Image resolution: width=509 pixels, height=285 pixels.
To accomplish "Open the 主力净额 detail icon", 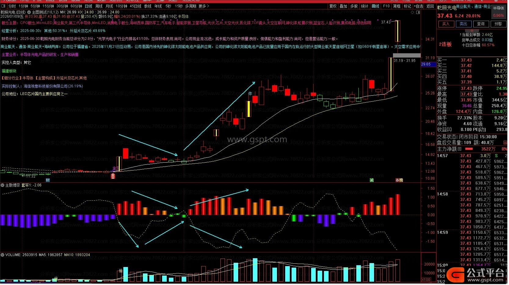I will [460, 149].
